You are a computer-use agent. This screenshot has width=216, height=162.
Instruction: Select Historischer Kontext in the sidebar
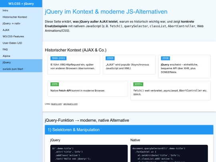[21, 17]
